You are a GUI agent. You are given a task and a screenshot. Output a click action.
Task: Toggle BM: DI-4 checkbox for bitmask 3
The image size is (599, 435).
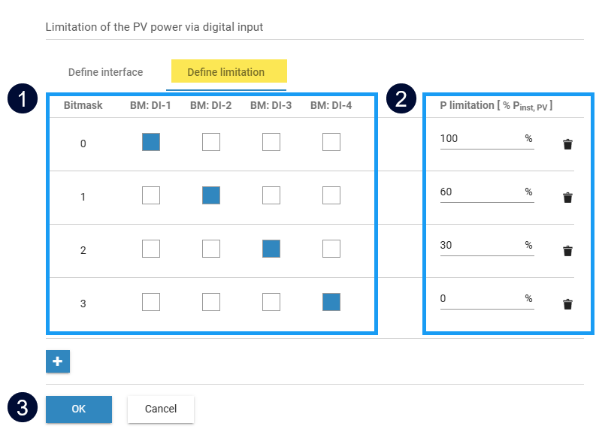(331, 302)
